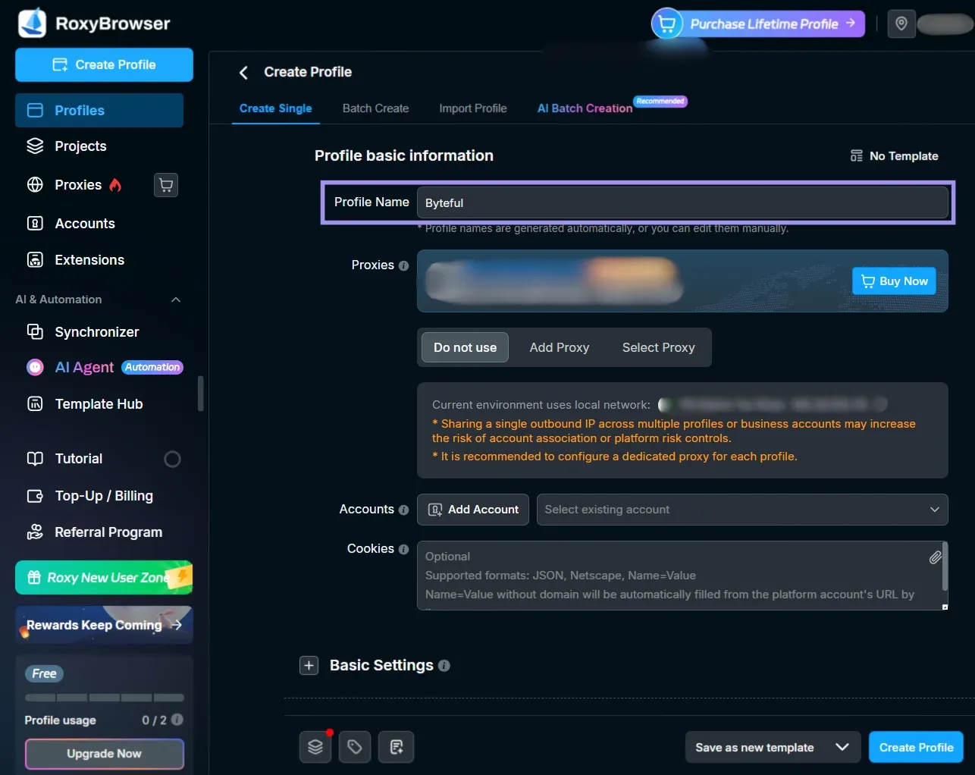Image resolution: width=975 pixels, height=775 pixels.
Task: Click the Profile usage progress bar
Action: click(x=105, y=698)
